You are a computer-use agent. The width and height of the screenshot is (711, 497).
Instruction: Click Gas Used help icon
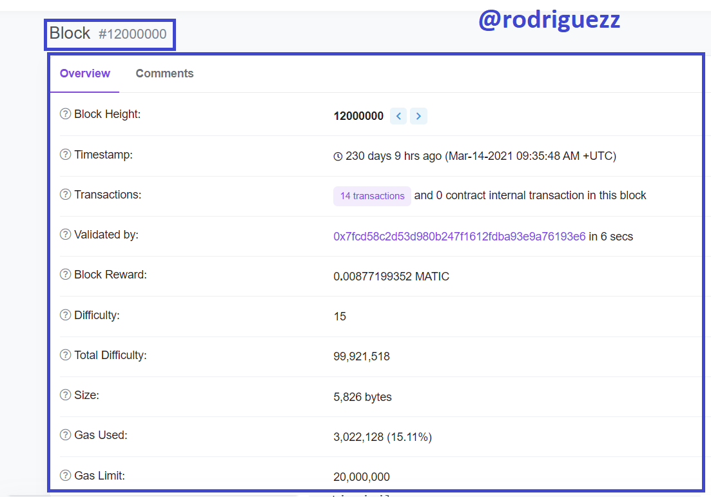pyautogui.click(x=65, y=435)
